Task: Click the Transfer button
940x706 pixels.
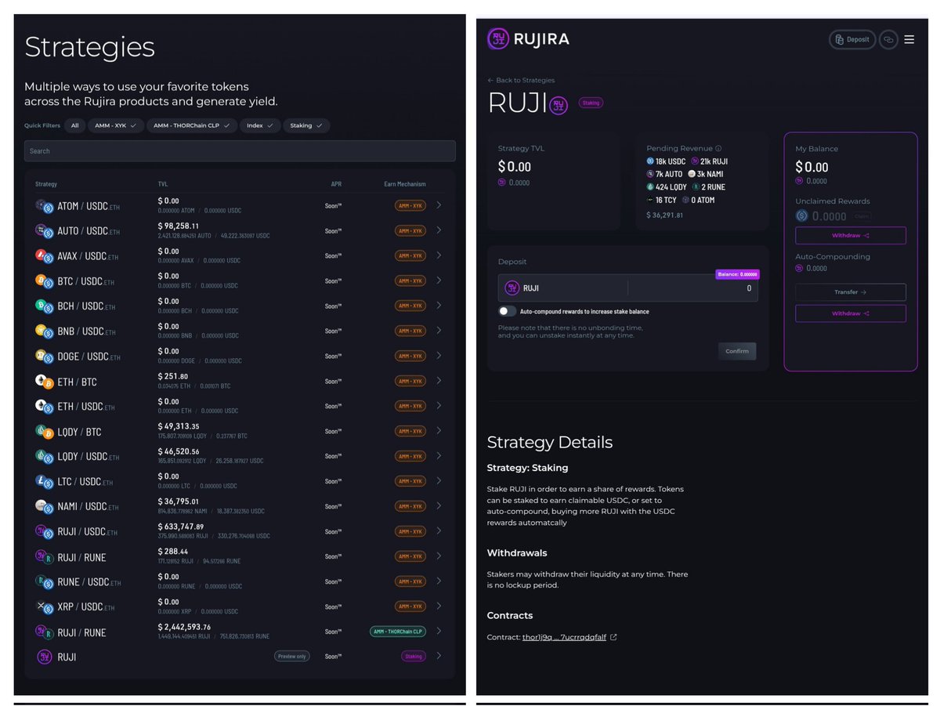Action: pos(851,292)
